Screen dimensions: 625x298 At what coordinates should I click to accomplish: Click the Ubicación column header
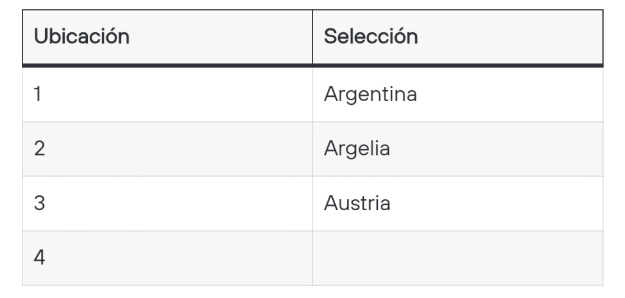pos(167,37)
